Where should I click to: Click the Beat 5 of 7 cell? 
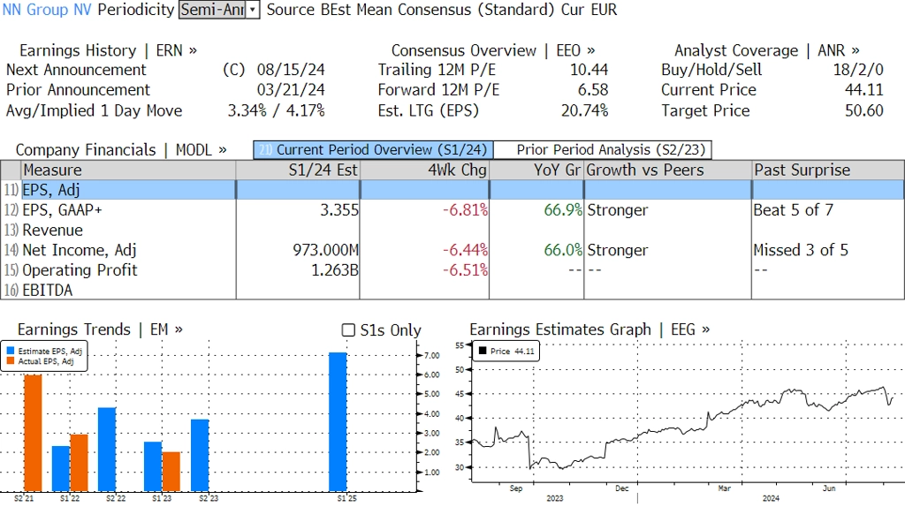[x=793, y=210]
